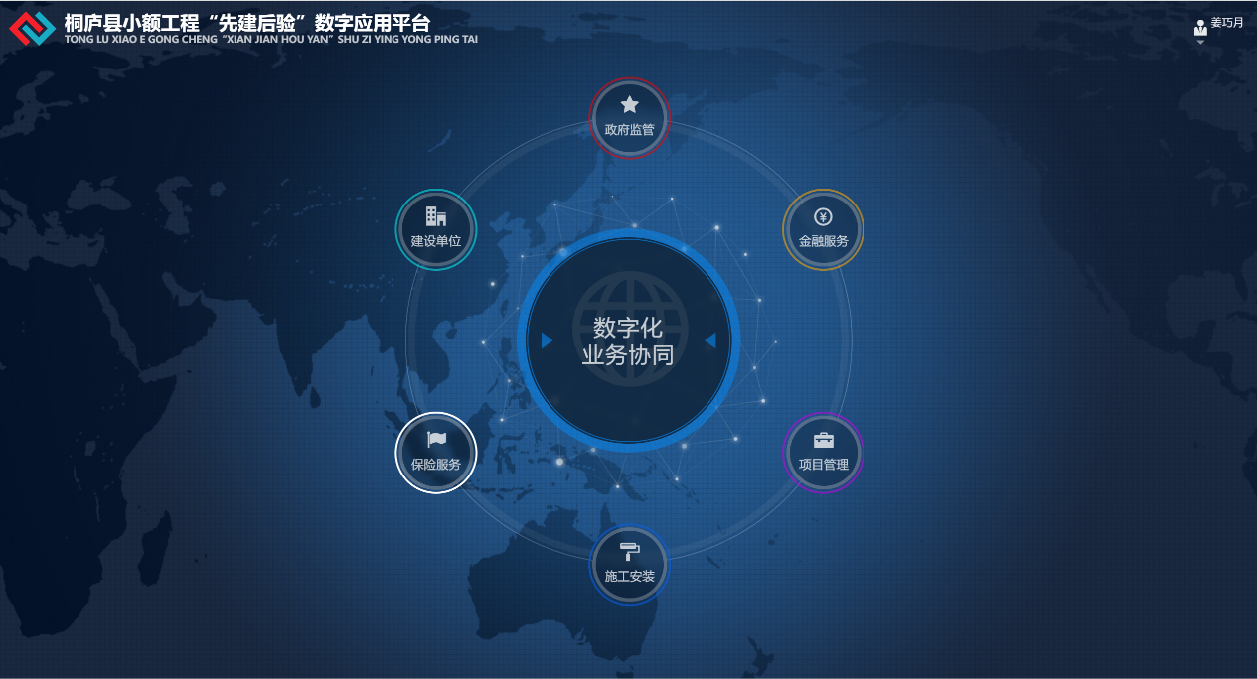This screenshot has width=1257, height=679.
Task: Select the 项目管理 text label
Action: 823,464
